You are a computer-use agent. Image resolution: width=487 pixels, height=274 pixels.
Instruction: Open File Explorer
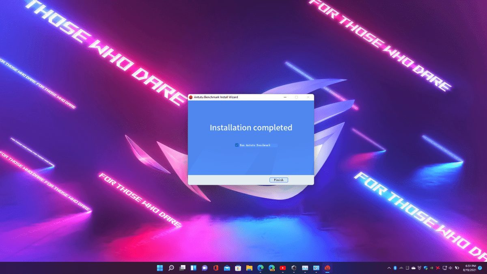[249, 268]
